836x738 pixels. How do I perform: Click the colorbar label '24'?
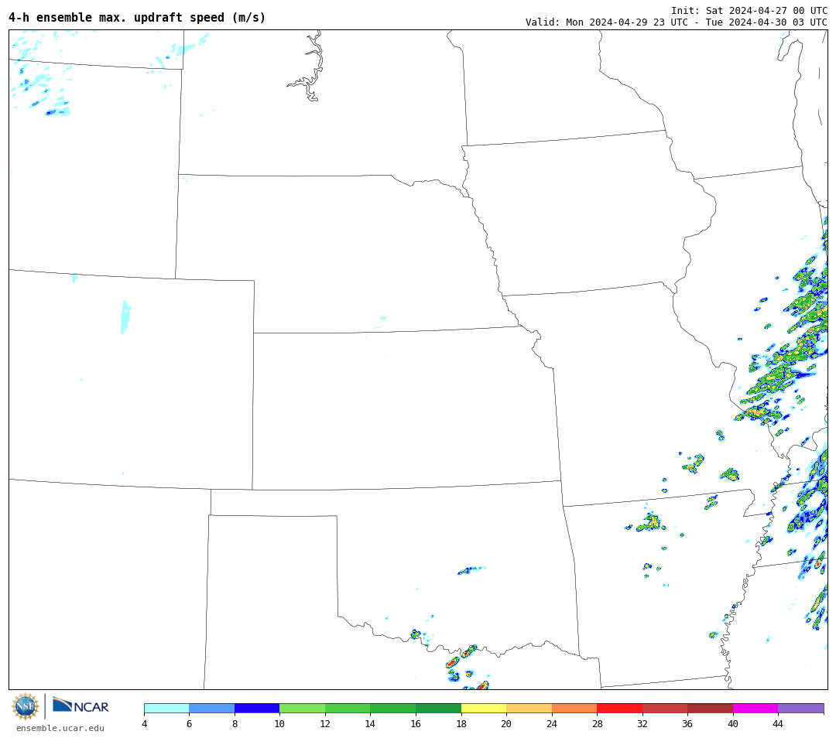[552, 724]
